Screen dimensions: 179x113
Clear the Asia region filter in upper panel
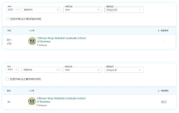coord(98,10)
